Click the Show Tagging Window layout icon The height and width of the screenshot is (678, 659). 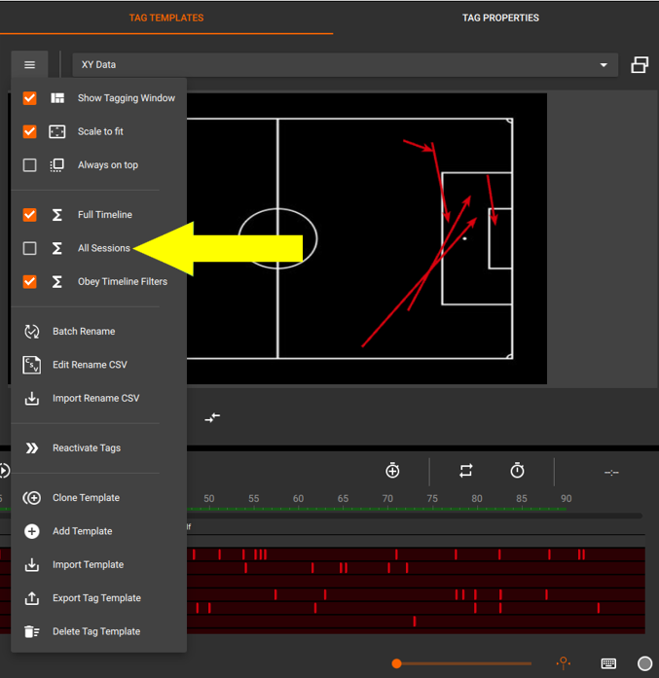(x=57, y=98)
